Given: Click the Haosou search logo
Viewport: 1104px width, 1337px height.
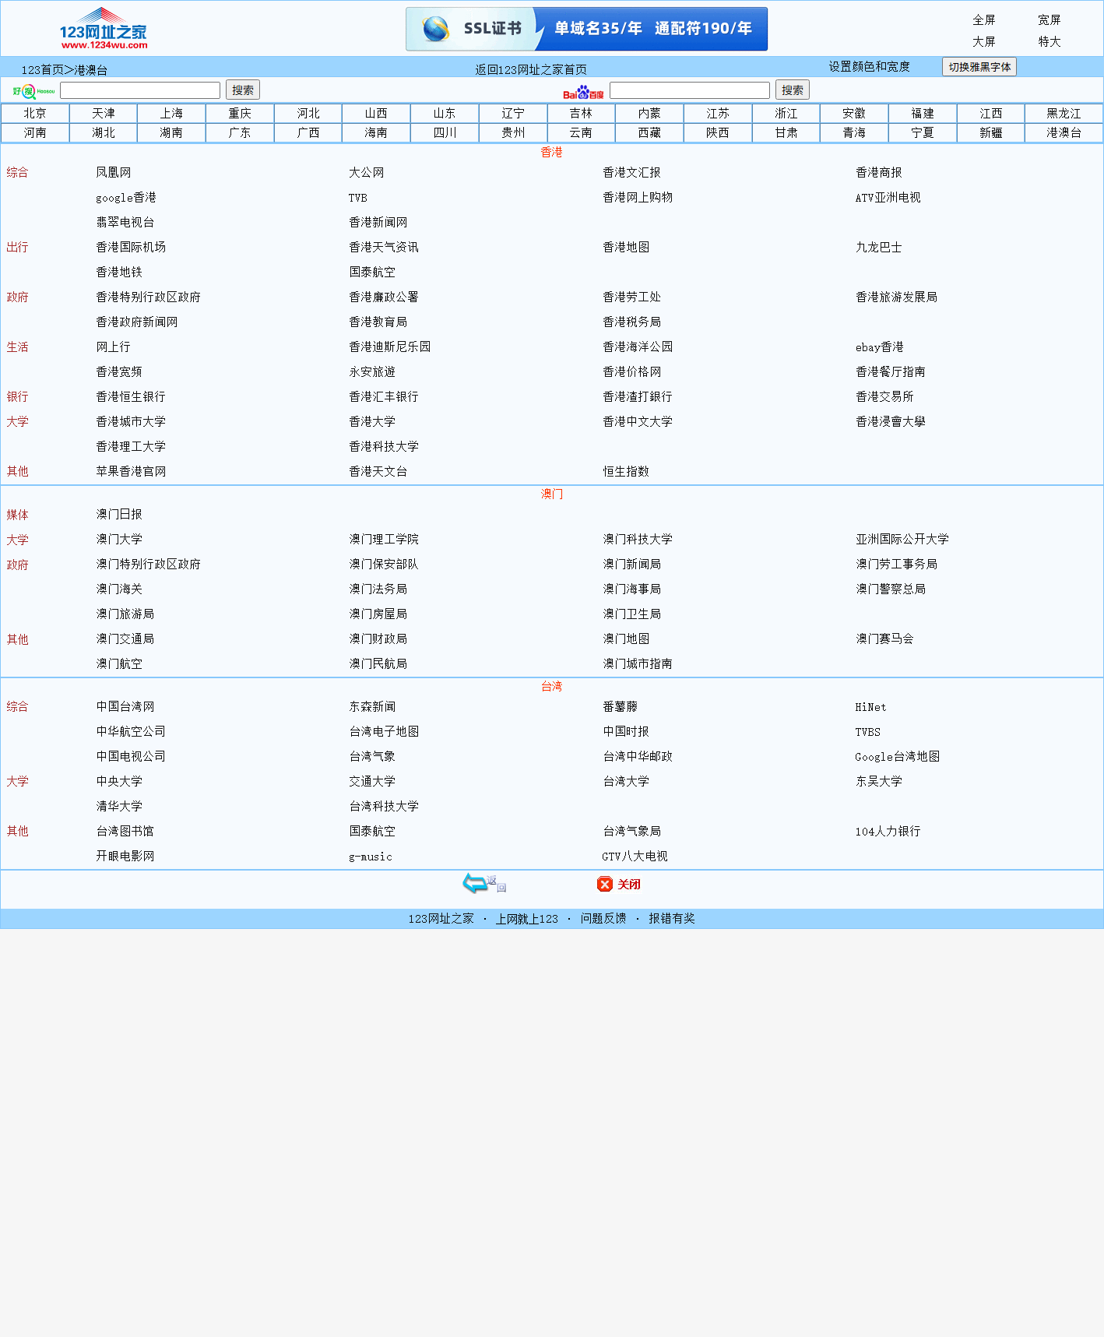Looking at the screenshot, I should [x=33, y=91].
